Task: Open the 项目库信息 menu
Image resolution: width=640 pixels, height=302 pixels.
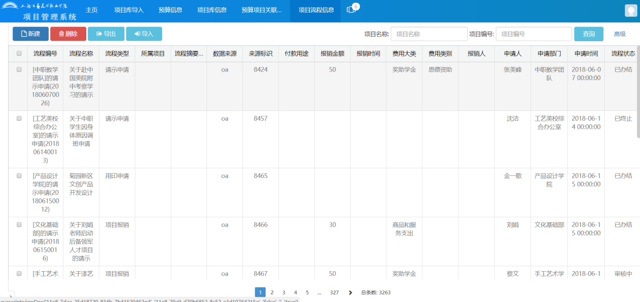Action: tap(212, 11)
